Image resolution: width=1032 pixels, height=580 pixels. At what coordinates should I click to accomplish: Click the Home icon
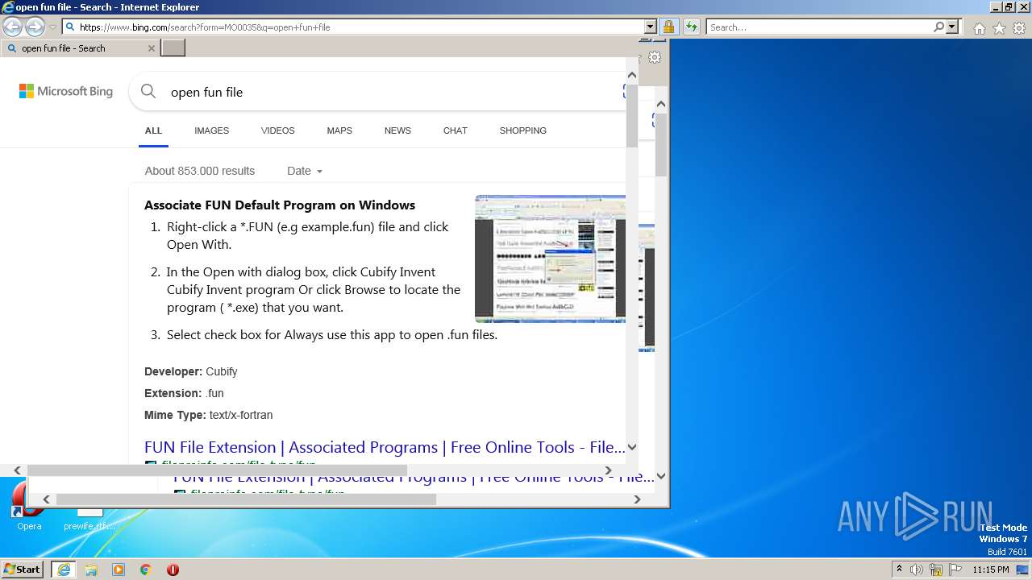979,28
